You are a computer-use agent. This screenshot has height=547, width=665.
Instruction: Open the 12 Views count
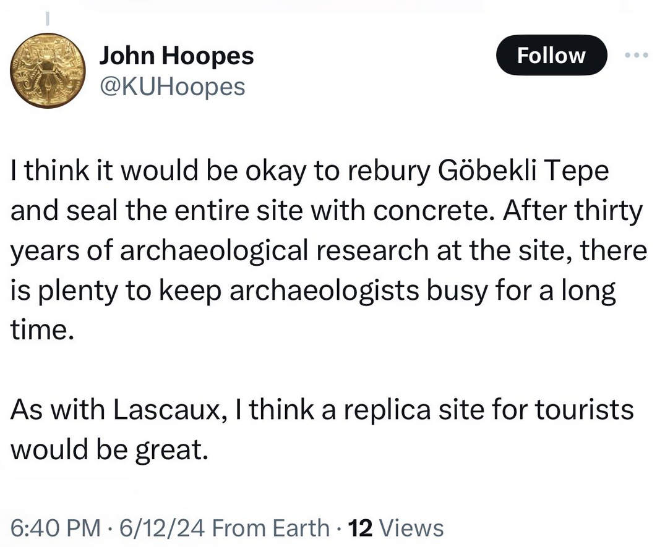point(396,528)
